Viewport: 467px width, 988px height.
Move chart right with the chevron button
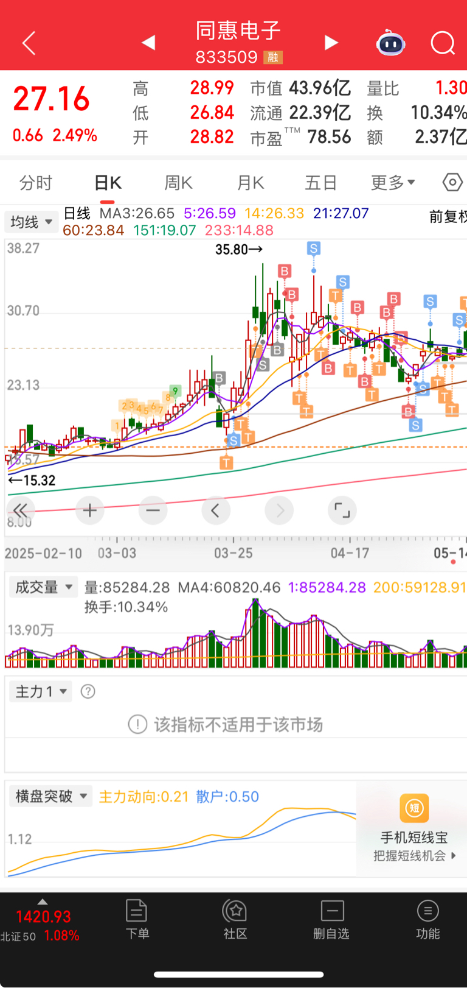(x=279, y=510)
